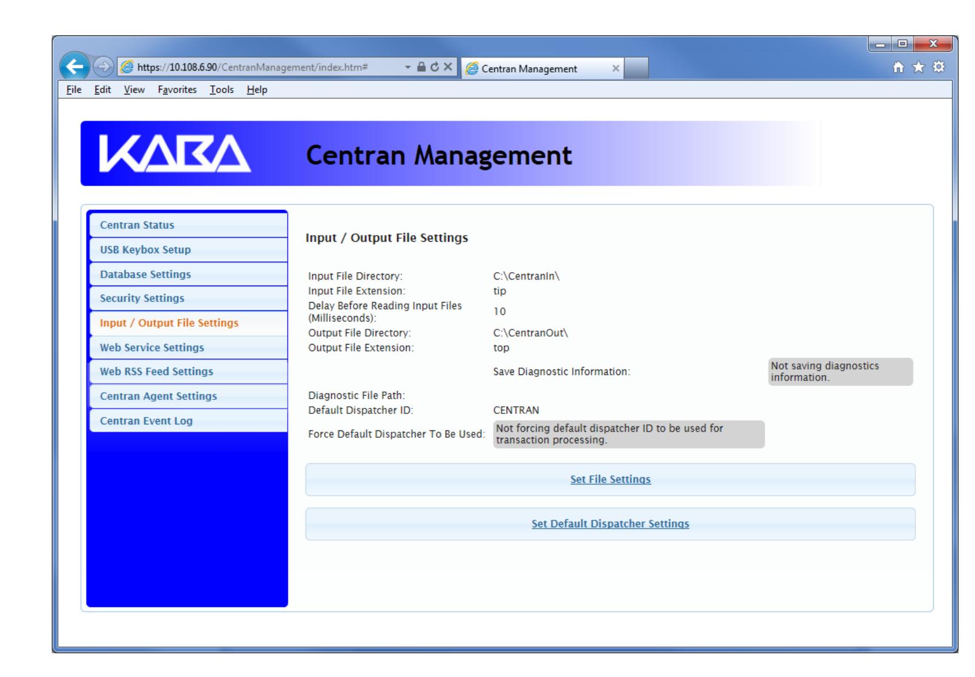Click the delay value 10
This screenshot has width=975, height=677.
(x=500, y=312)
